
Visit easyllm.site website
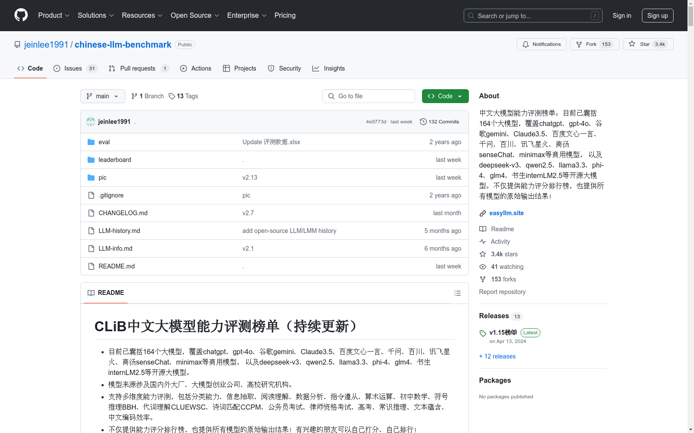click(507, 213)
